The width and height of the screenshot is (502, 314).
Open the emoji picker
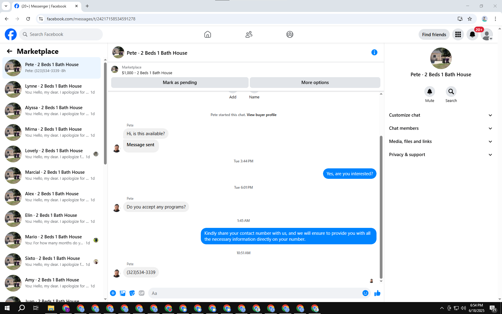pos(365,293)
